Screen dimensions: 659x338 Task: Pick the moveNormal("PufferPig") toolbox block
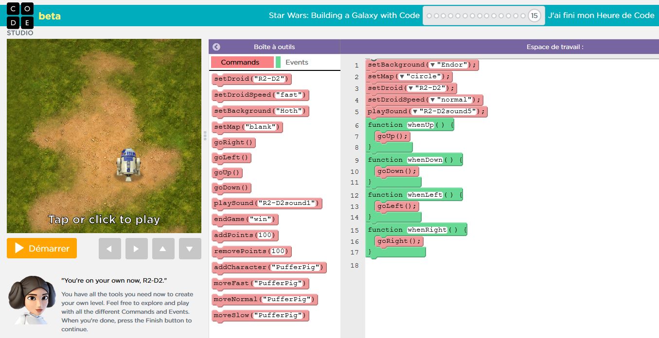(x=265, y=299)
